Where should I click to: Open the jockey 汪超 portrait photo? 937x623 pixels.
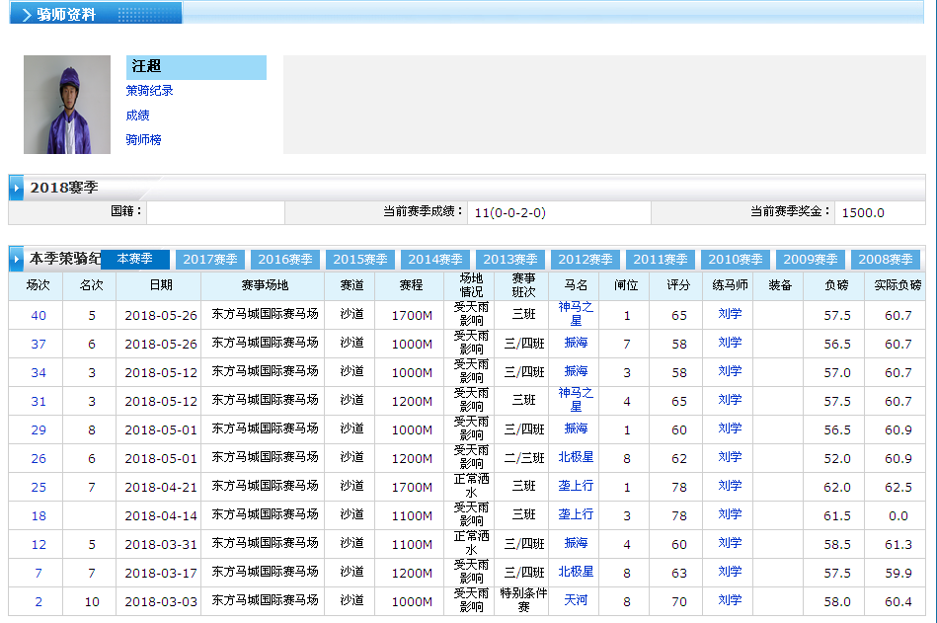tap(67, 105)
